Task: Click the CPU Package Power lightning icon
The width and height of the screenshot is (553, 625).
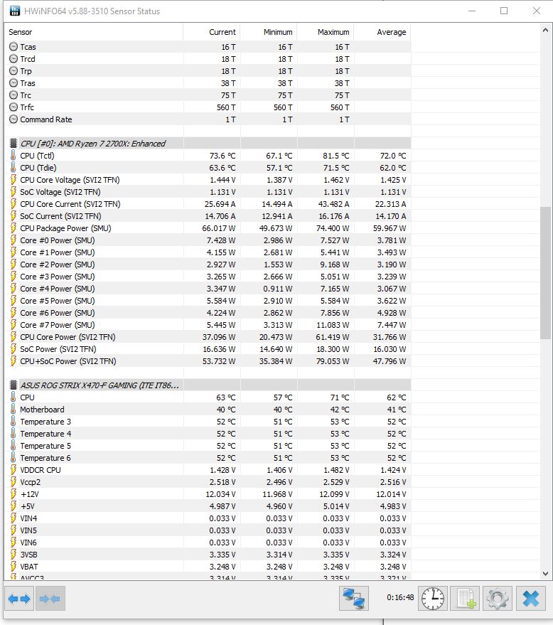Action: pyautogui.click(x=13, y=228)
